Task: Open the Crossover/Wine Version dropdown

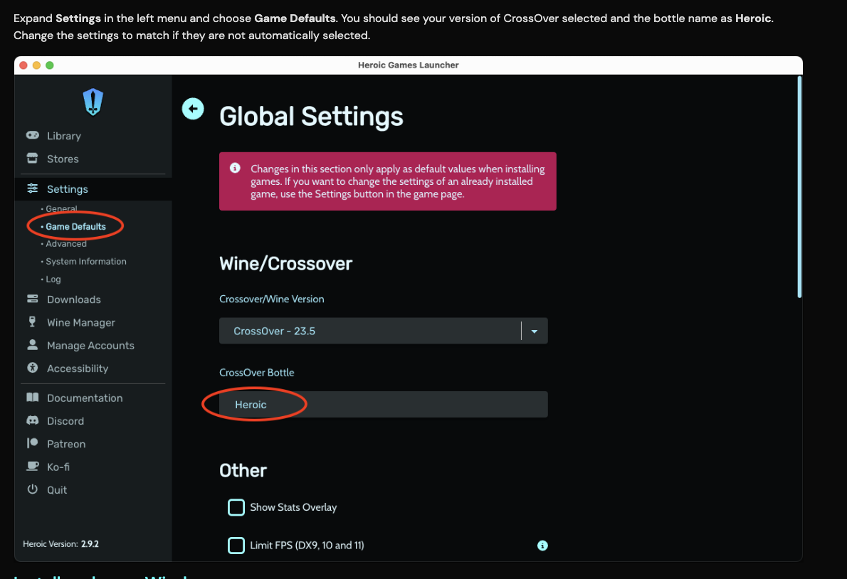Action: click(383, 331)
